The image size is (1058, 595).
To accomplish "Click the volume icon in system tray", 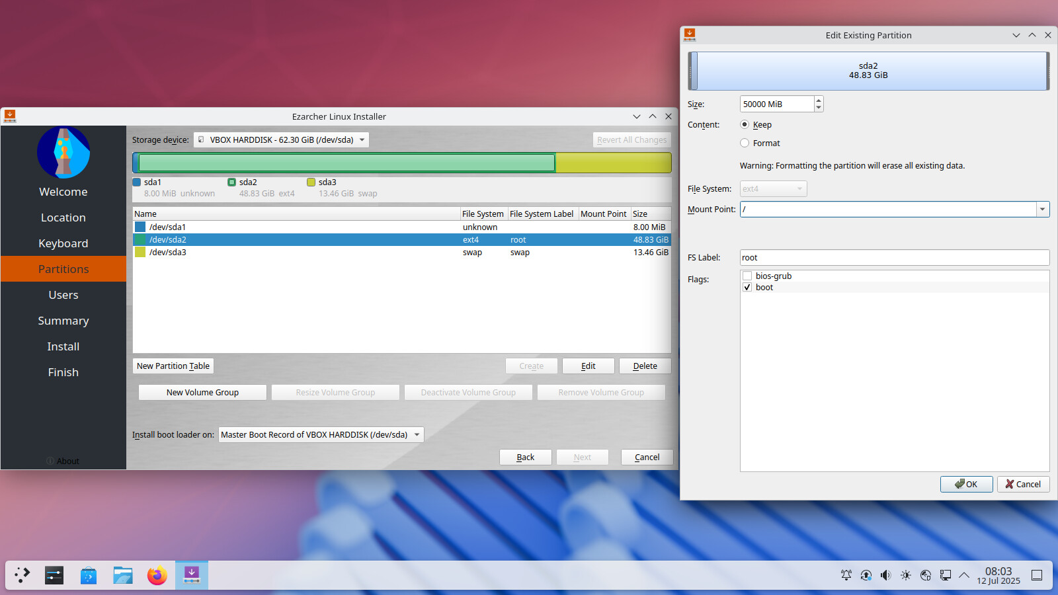I will pos(885,575).
